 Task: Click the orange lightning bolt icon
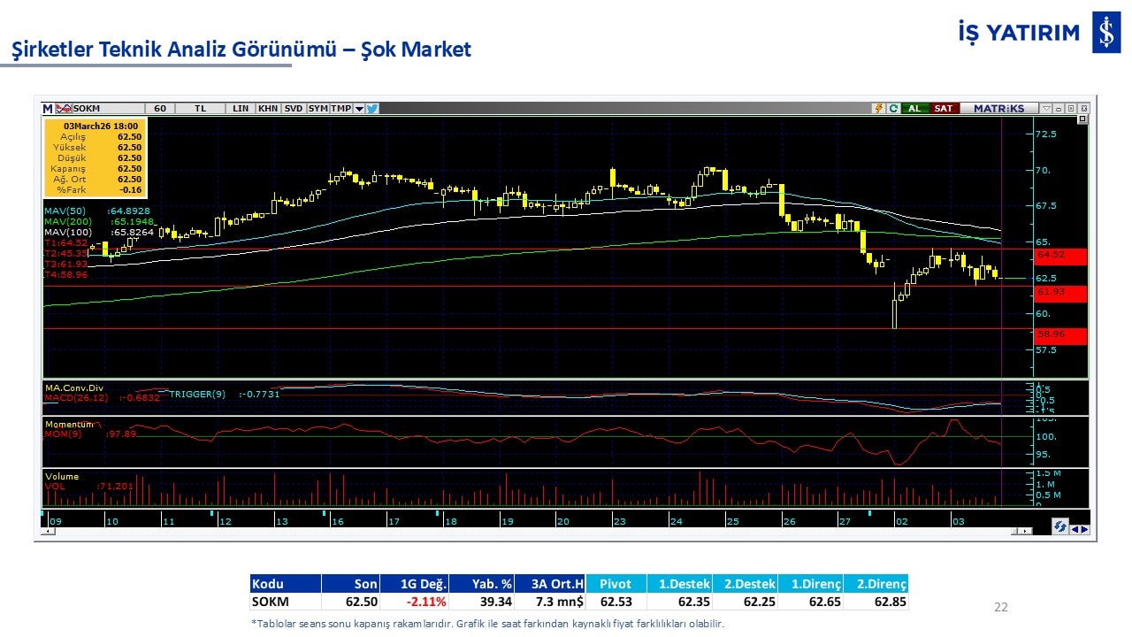[878, 108]
